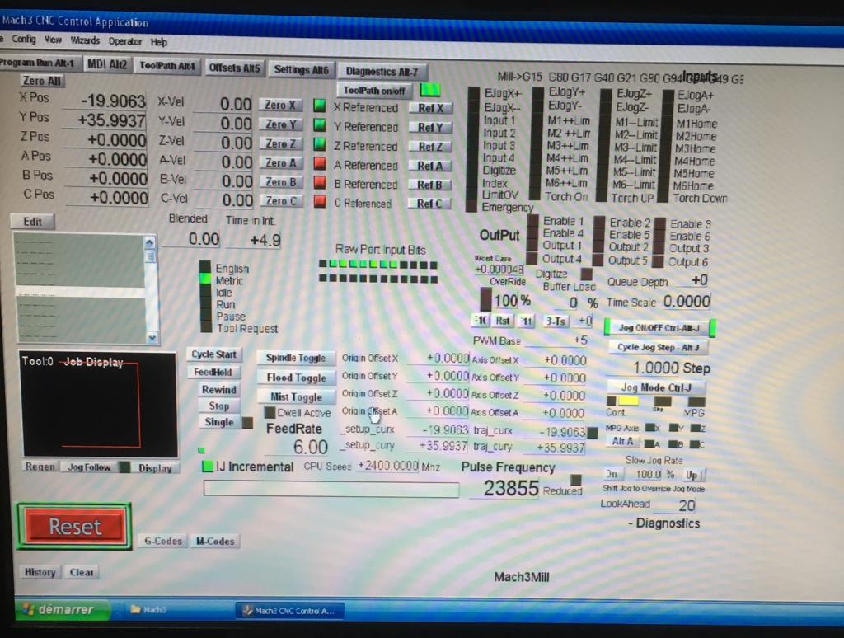Screen dimensions: 844x638
Task: Click the Y Referenced green LED indicator
Action: (x=319, y=125)
